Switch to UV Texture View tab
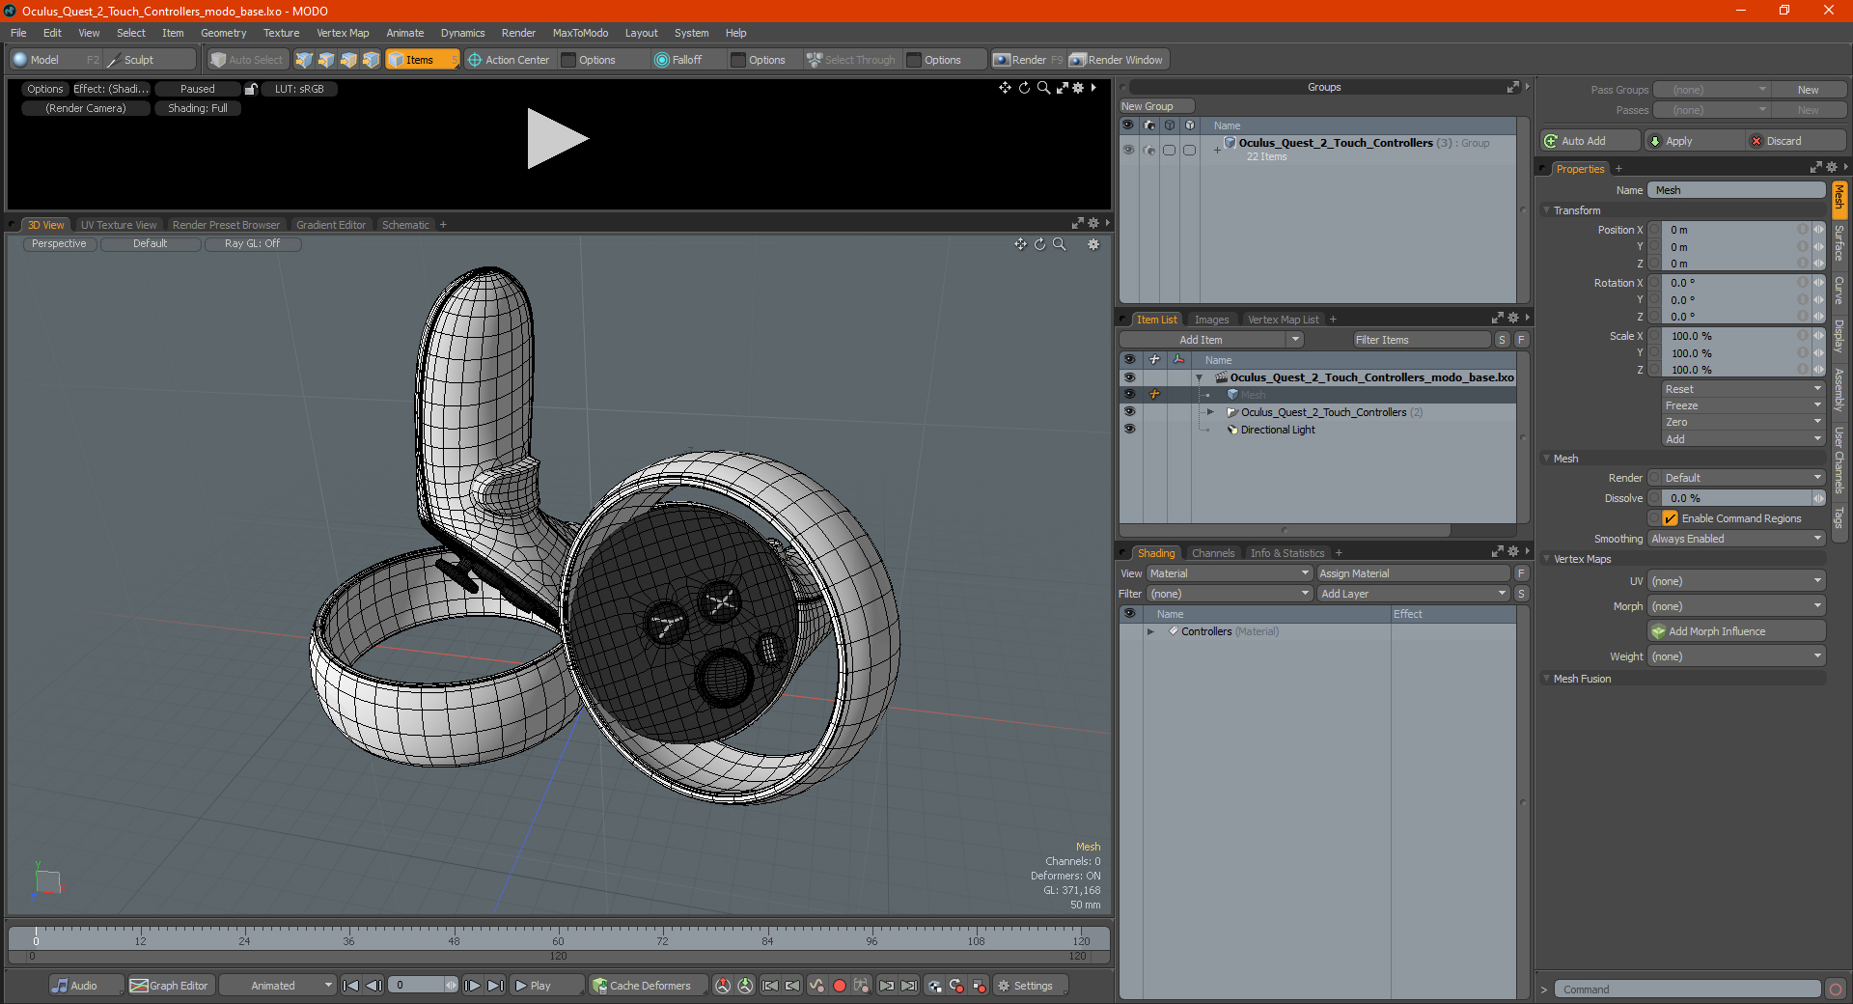The image size is (1853, 1004). 118,225
